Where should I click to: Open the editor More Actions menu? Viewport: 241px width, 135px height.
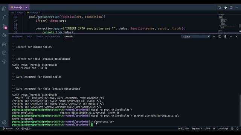[x=237, y=7]
